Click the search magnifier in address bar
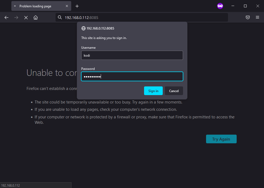This screenshot has height=188, width=264. click(x=60, y=17)
